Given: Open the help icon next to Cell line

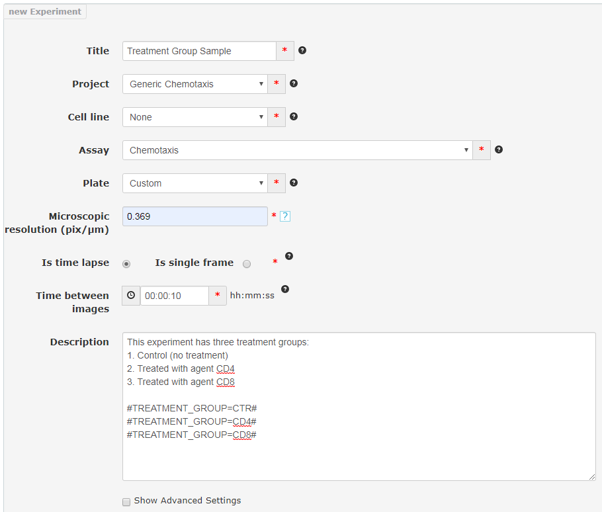Looking at the screenshot, I should tap(294, 116).
